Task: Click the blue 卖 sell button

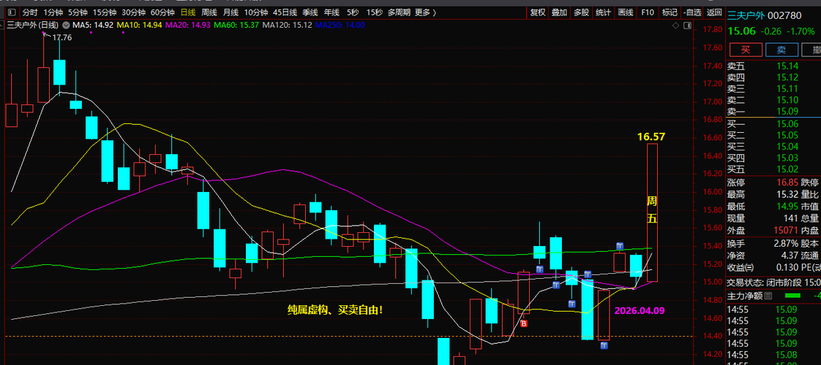Action: 781,50
